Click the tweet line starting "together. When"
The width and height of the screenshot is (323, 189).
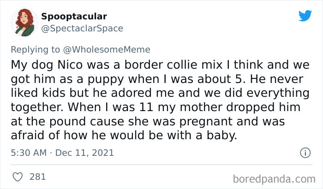pos(156,107)
